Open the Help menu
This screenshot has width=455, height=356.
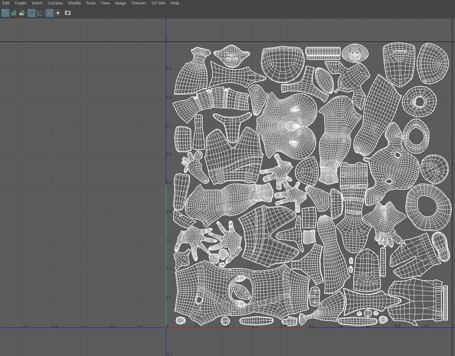[x=175, y=3]
